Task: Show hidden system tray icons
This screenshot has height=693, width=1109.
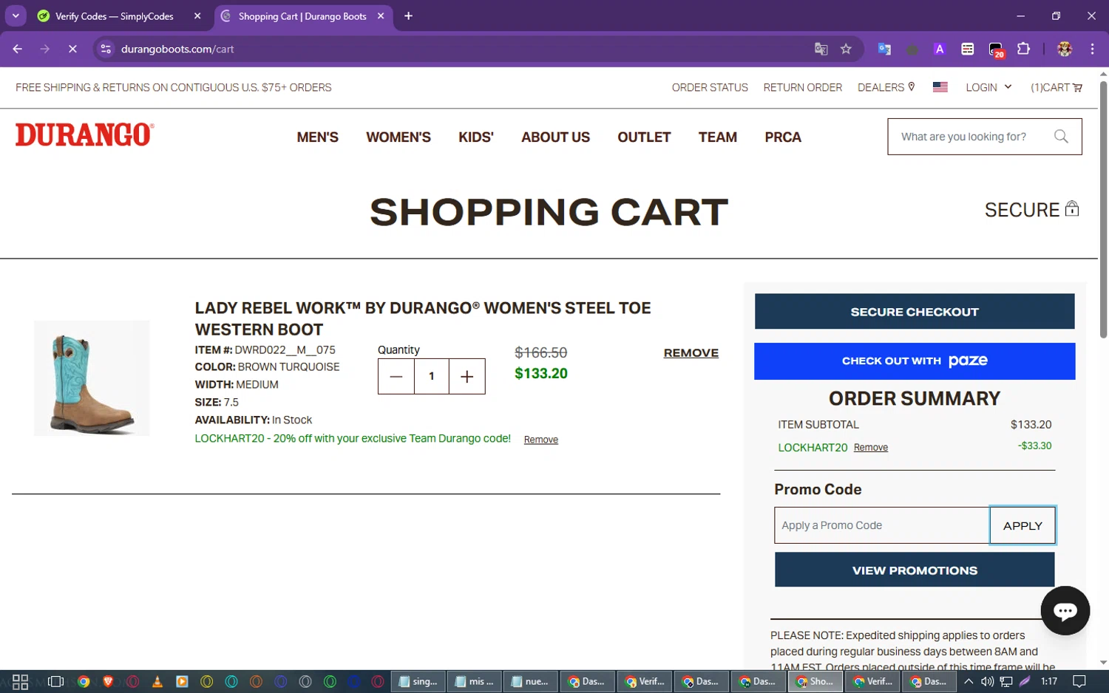Action: [x=968, y=681]
